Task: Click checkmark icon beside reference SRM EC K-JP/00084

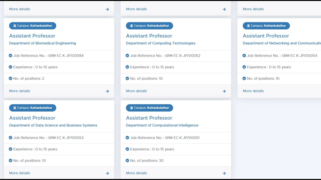Action: 11,55
